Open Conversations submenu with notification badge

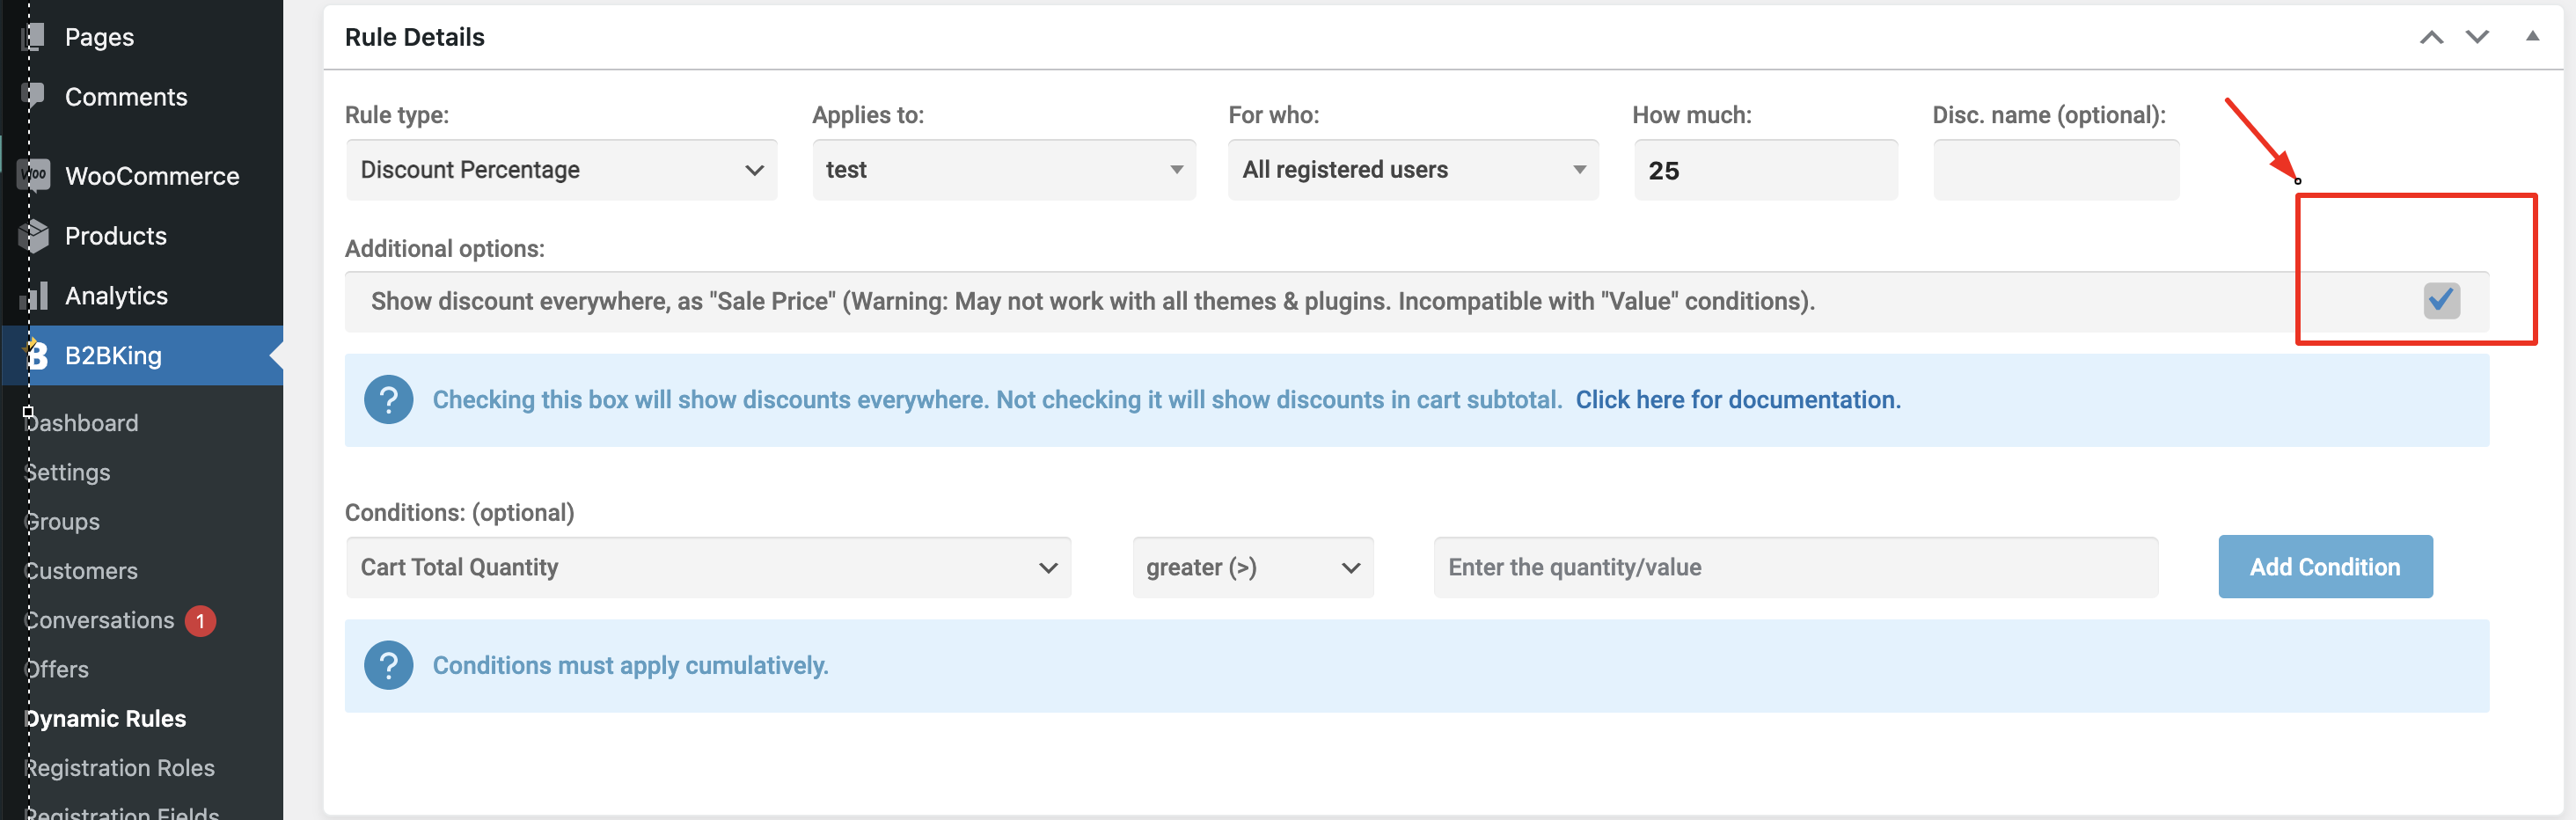coord(120,620)
